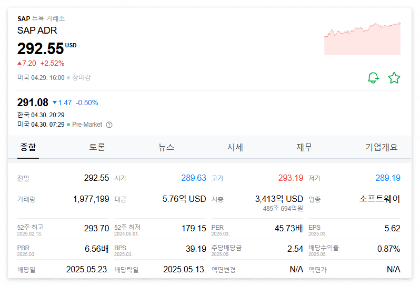
Task: Click the 전일 value 292.55
Action: [97, 178]
